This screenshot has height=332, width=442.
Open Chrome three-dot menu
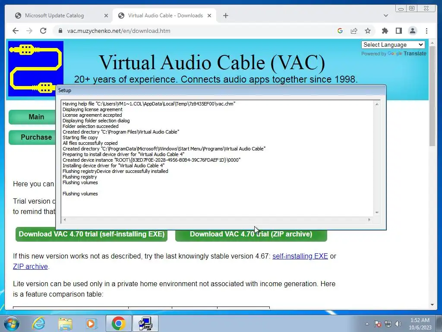[x=426, y=31]
